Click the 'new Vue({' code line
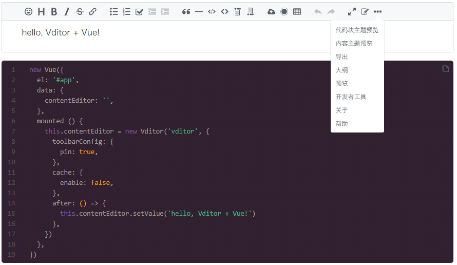 pos(46,70)
